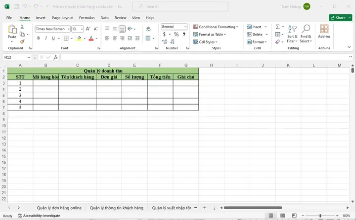Collapse the ribbon chevron
Image resolution: width=356 pixels, height=220 pixels.
click(349, 47)
